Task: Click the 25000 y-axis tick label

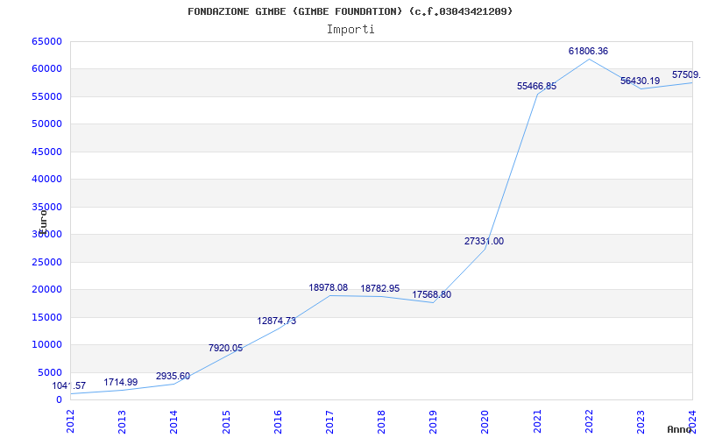Action: tap(46, 262)
